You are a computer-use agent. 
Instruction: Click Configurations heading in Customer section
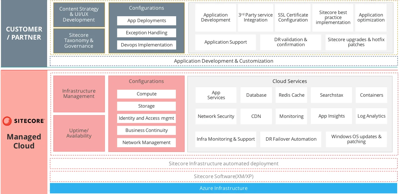tap(147, 8)
